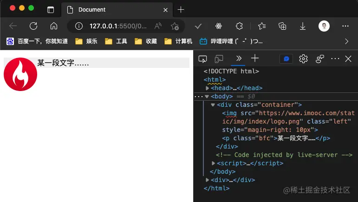Close the Document tab
The image size is (358, 202).
pyautogui.click(x=165, y=10)
